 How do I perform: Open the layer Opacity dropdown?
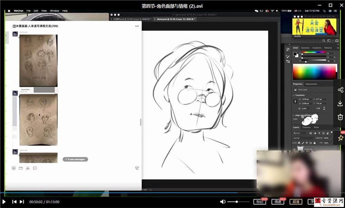point(331,138)
